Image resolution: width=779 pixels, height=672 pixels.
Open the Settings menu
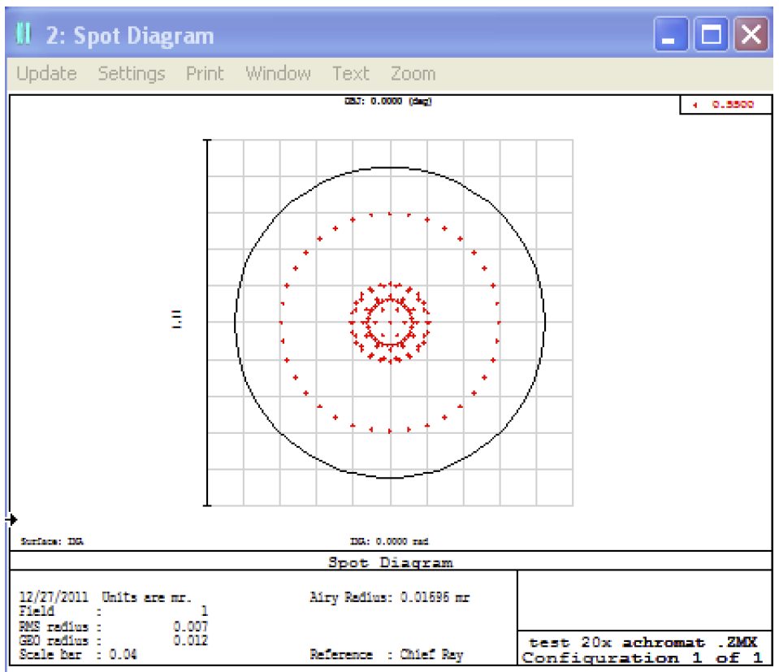click(132, 74)
